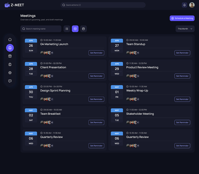Click the MAY 01 FRI date tile
This screenshot has width=199, height=174.
point(117,92)
